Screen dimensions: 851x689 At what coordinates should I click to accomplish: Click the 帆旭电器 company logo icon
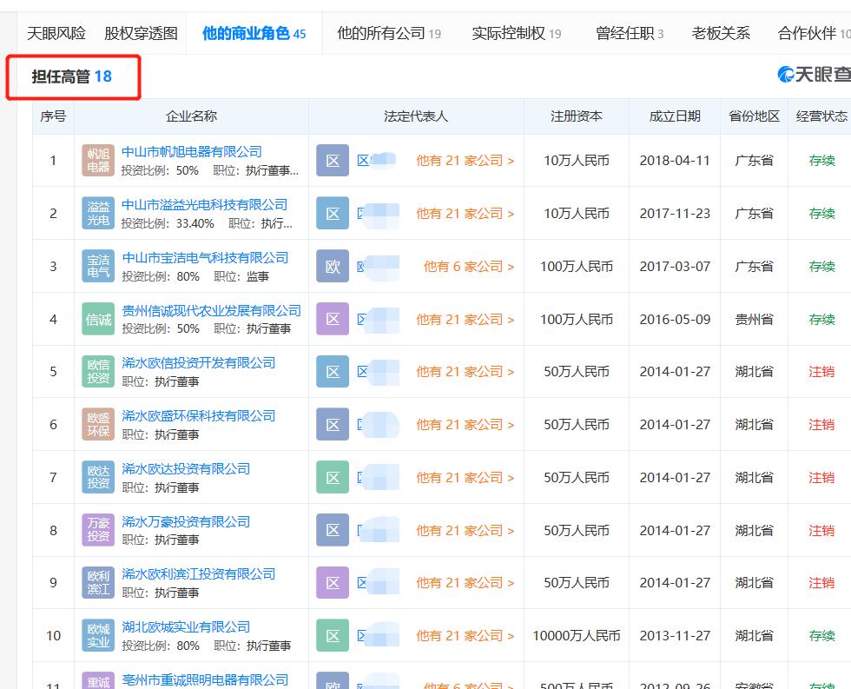(x=98, y=159)
